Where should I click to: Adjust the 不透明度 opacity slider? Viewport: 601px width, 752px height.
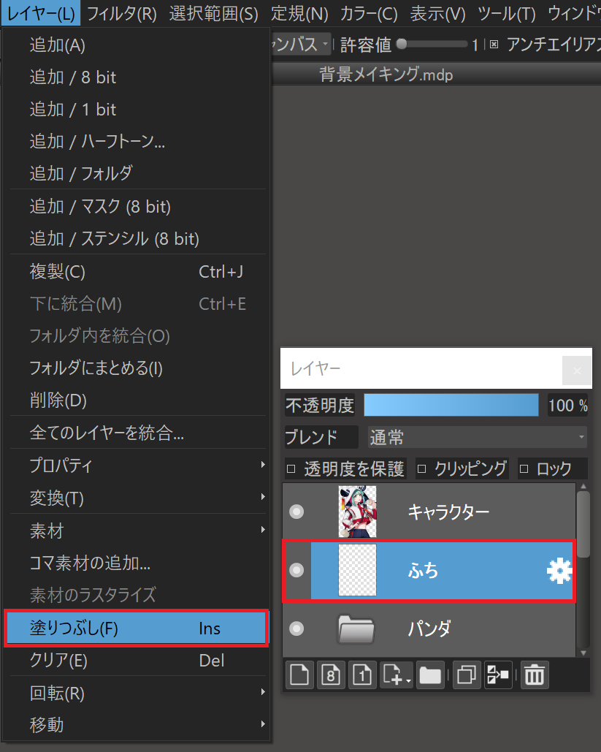coord(451,405)
